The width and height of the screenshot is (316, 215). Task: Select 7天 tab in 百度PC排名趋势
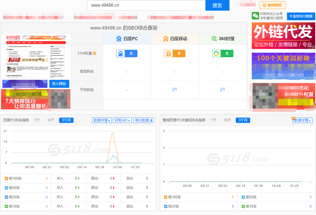click(x=37, y=120)
